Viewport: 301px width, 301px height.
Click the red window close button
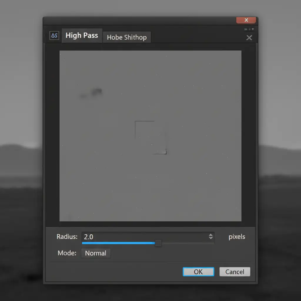click(246, 20)
